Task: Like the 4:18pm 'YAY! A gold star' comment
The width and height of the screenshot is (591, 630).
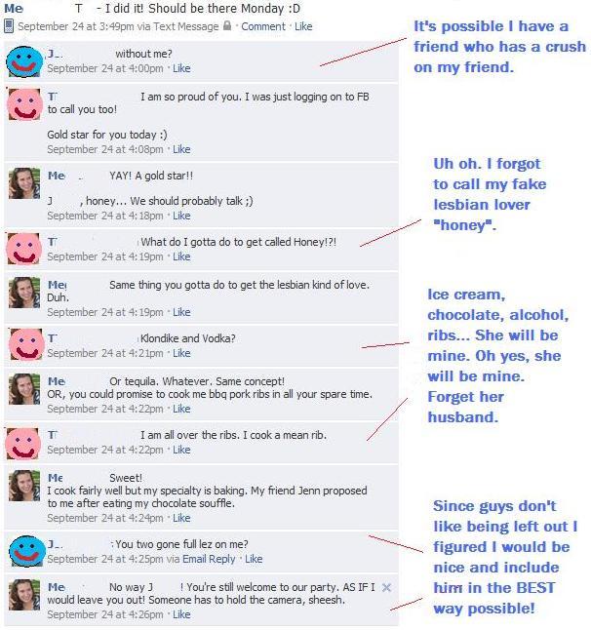Action: tap(181, 216)
